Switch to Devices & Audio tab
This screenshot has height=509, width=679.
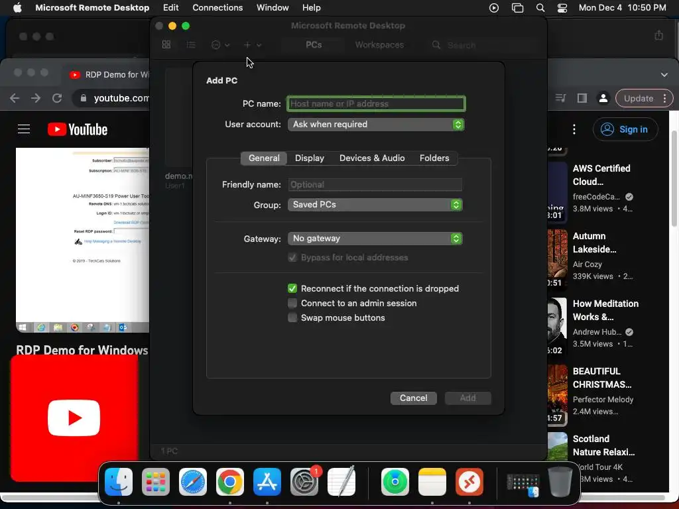point(372,158)
